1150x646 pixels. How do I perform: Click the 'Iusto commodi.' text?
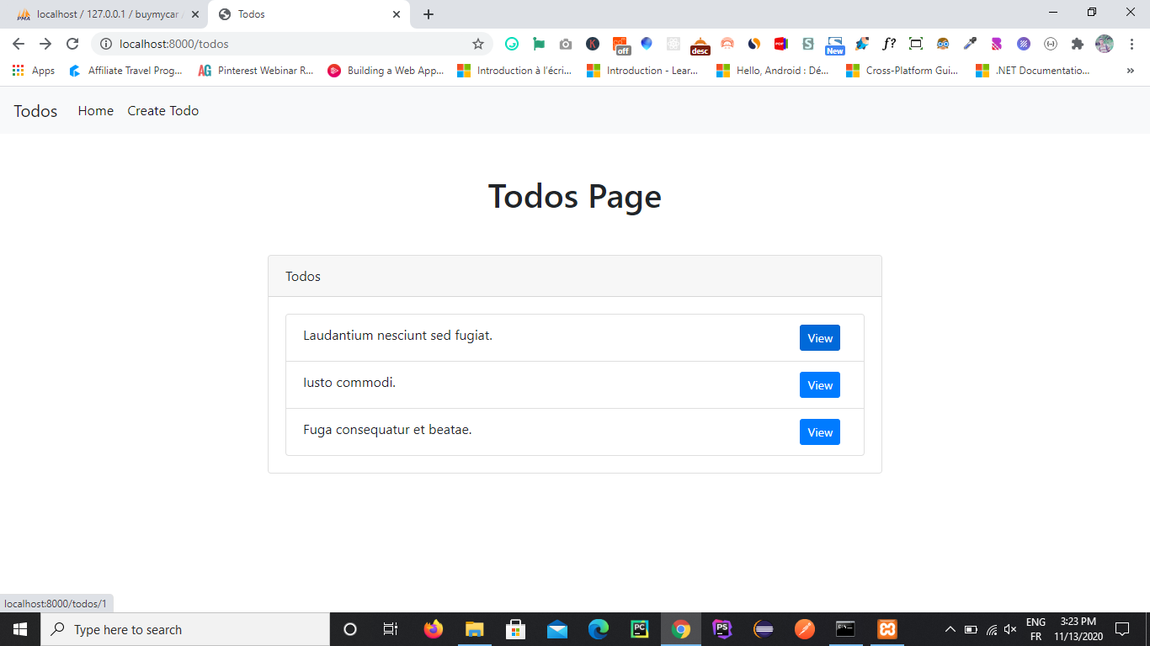tap(349, 383)
